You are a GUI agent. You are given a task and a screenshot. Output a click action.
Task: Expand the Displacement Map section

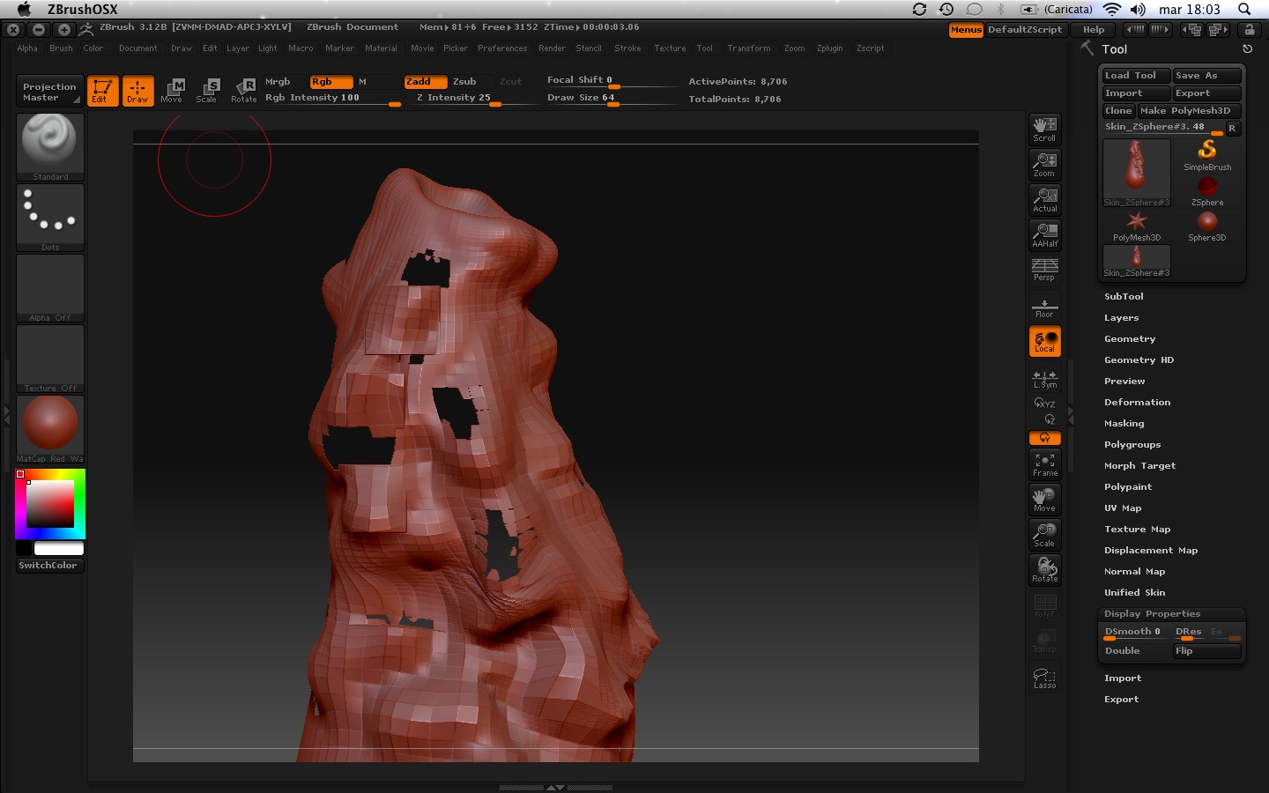tap(1150, 551)
